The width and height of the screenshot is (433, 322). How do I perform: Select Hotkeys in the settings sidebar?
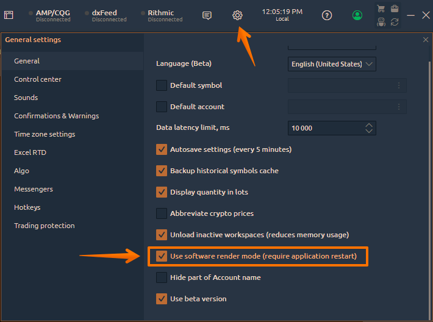tap(27, 207)
